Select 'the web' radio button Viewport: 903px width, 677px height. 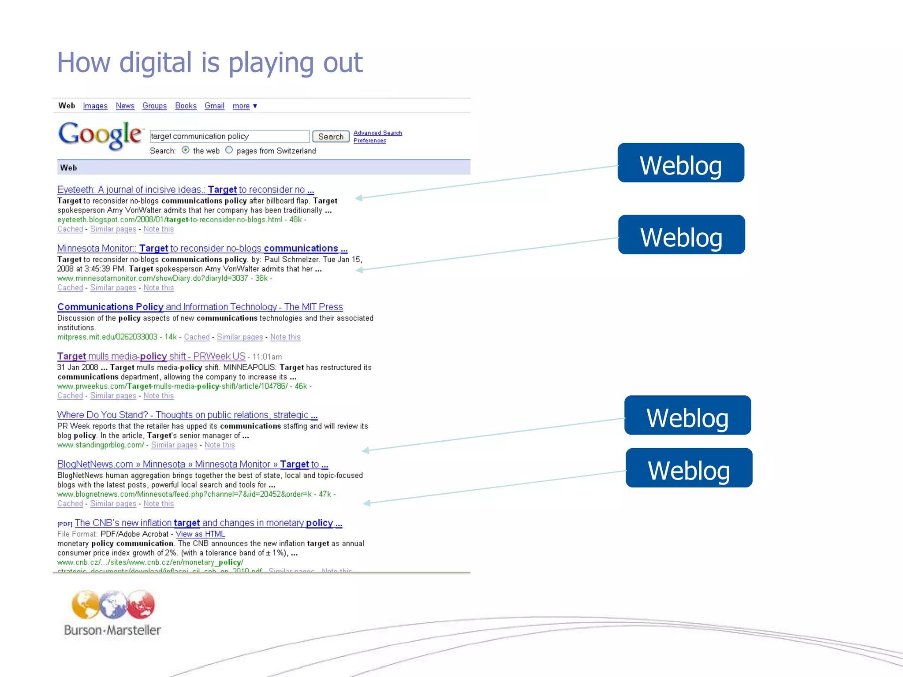click(x=186, y=150)
